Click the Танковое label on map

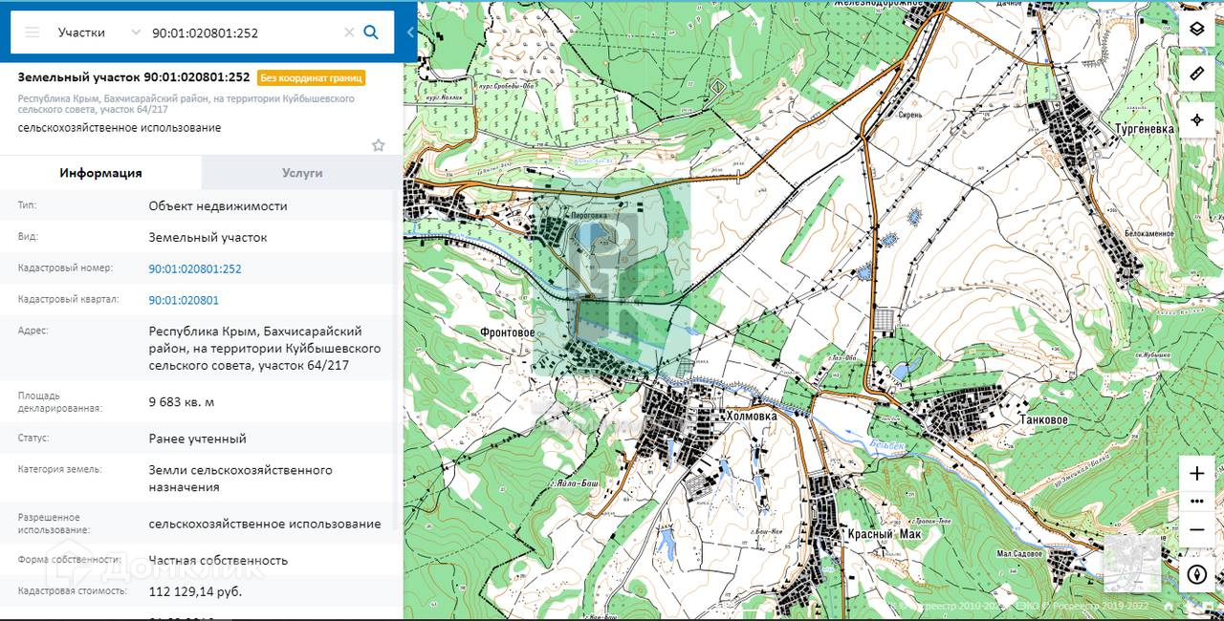coord(1043,419)
